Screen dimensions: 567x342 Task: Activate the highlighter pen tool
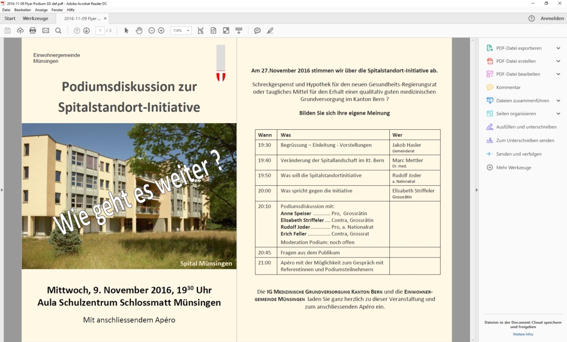(270, 31)
